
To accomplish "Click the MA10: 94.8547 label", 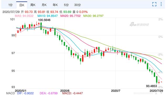I will click(x=48, y=16).
